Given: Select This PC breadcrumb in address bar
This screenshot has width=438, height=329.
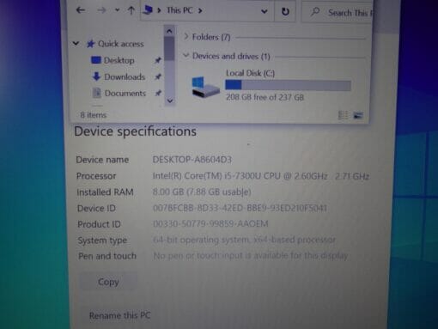Looking at the screenshot, I should click(179, 10).
